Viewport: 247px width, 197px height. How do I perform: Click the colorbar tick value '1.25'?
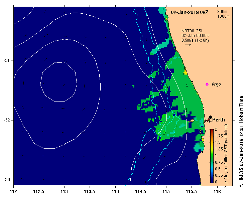(219, 149)
